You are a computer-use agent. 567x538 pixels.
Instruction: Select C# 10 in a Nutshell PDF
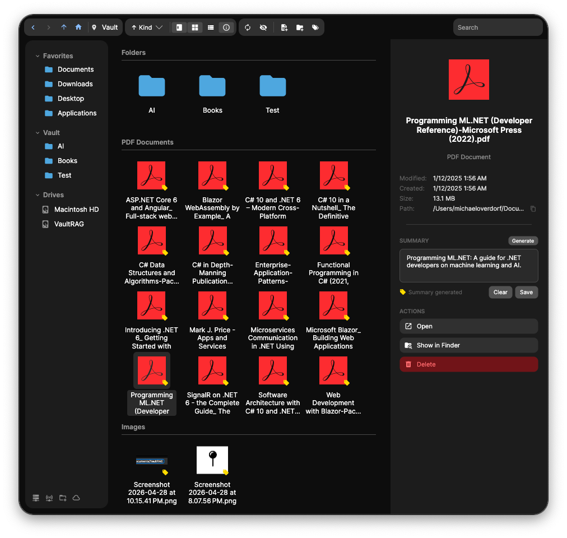pos(333,175)
